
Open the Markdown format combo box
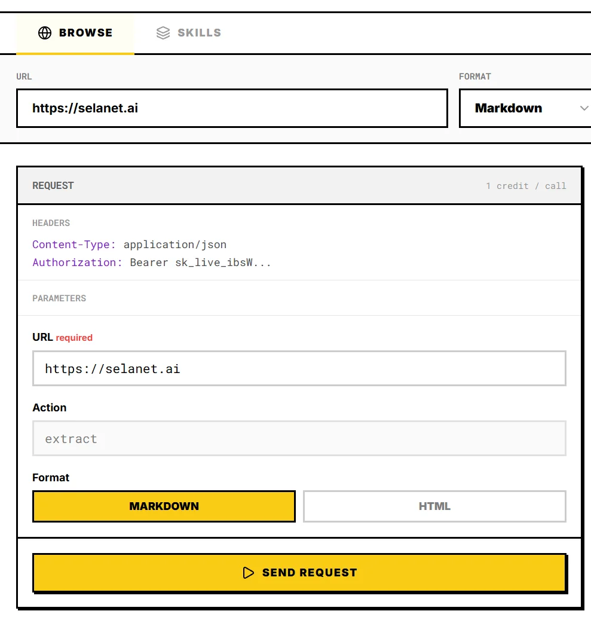click(520, 108)
